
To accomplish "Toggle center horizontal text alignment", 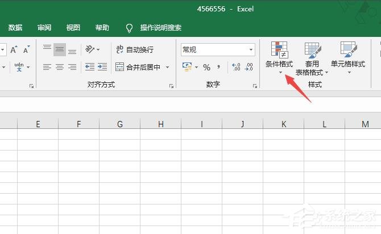I will (59, 67).
